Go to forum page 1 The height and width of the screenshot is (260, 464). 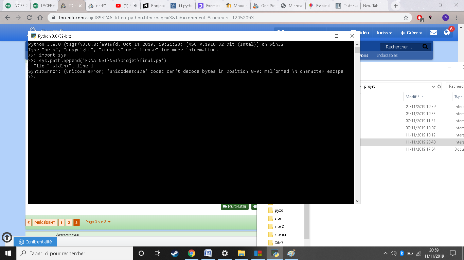tap(61, 222)
